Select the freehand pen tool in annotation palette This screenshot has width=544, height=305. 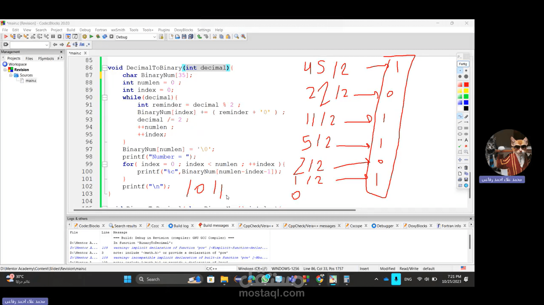pos(460,116)
